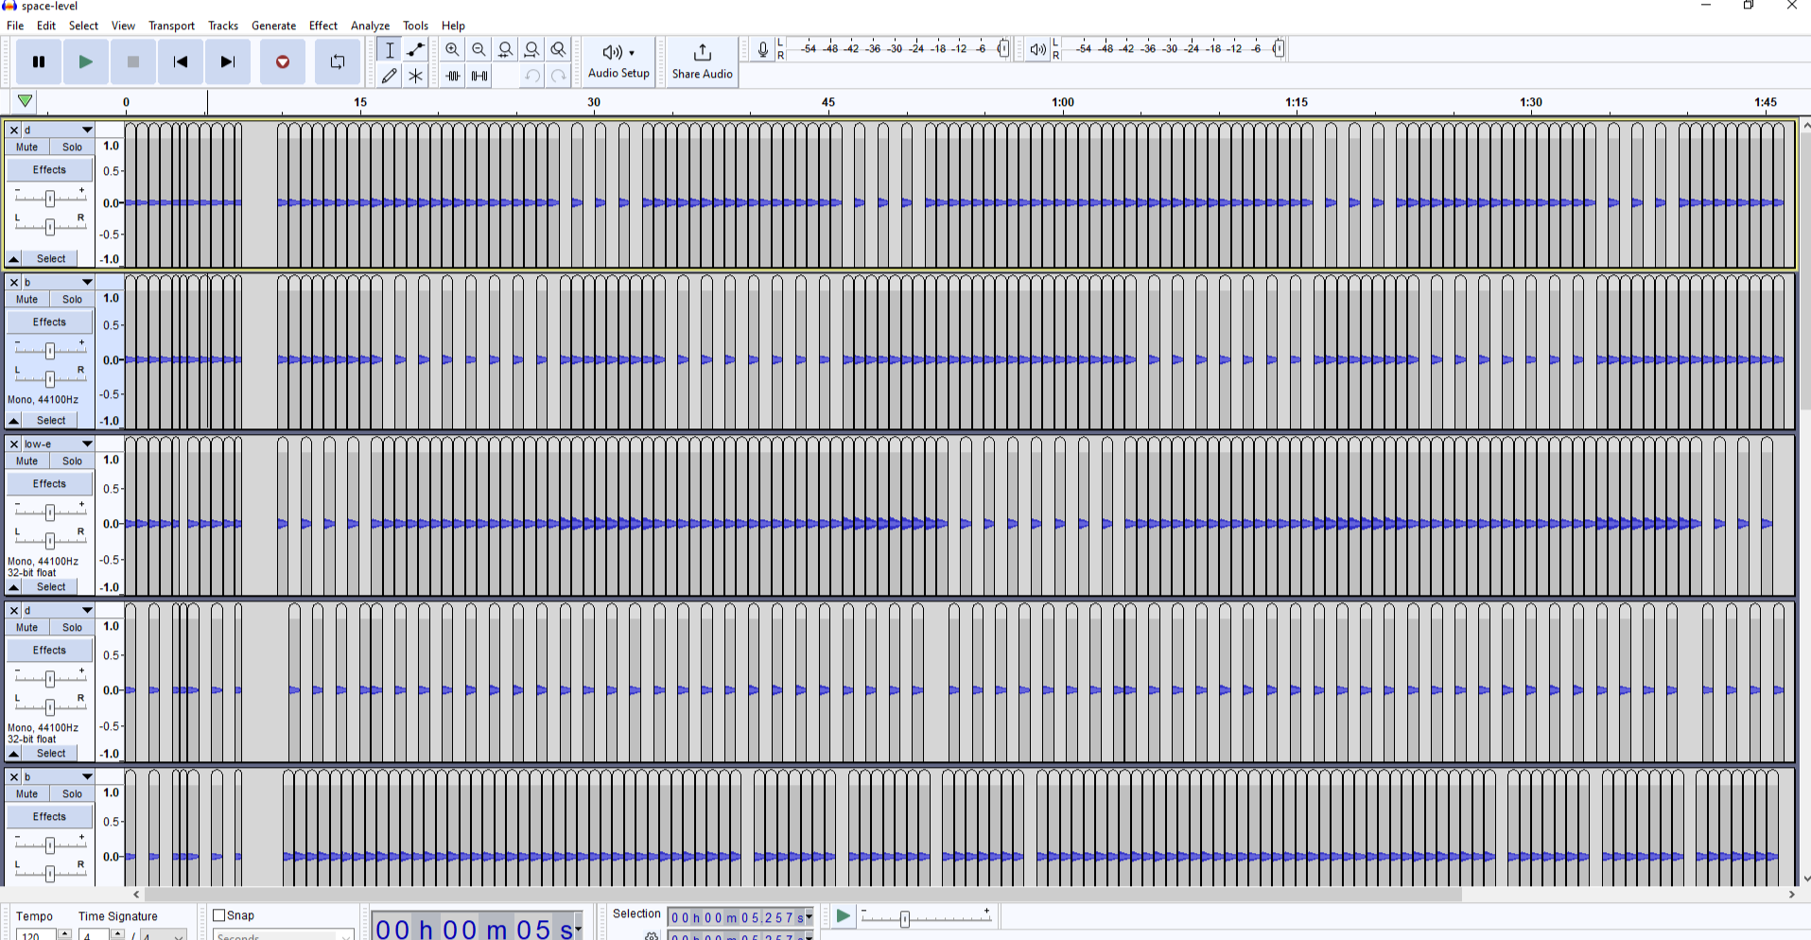Click the Record button
1811x940 pixels.
[282, 62]
